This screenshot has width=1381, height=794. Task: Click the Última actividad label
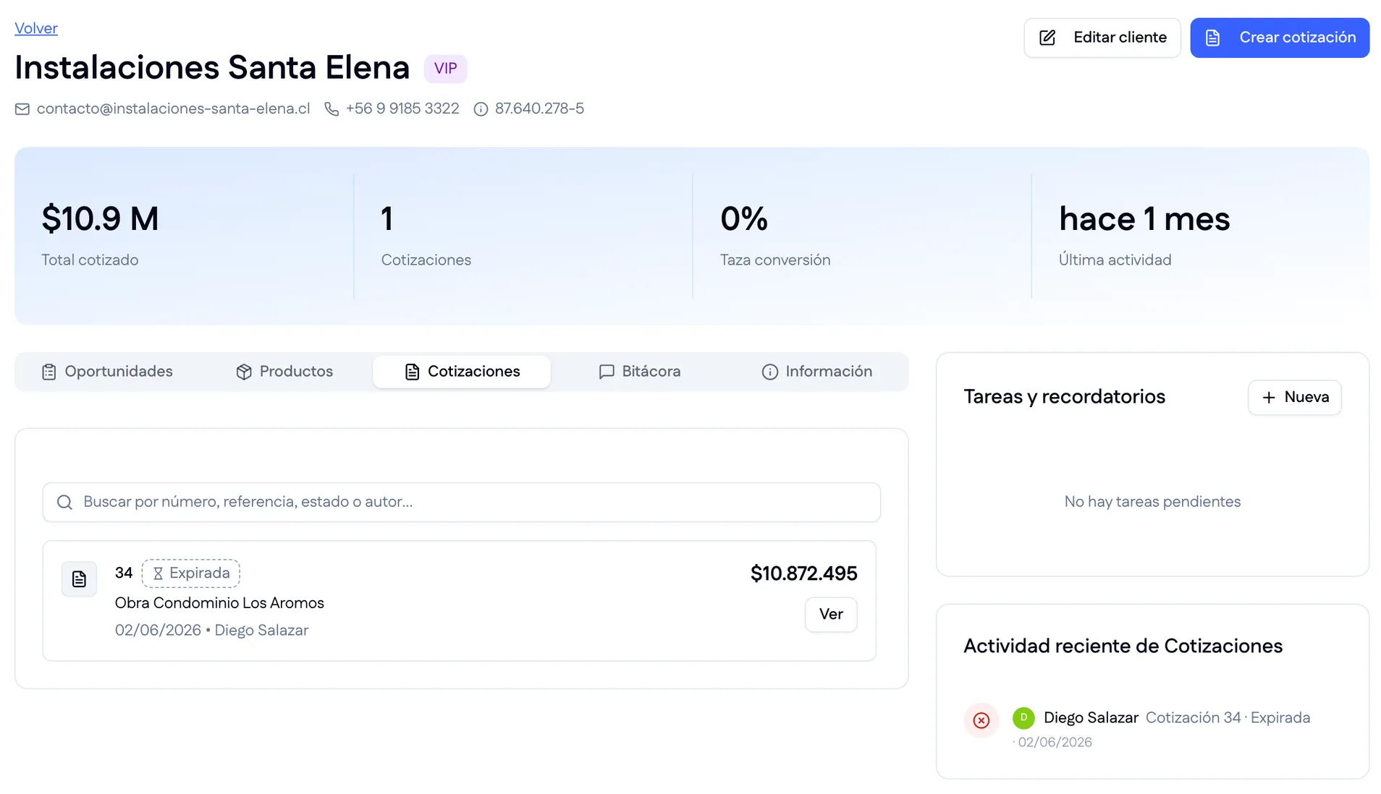(1115, 260)
